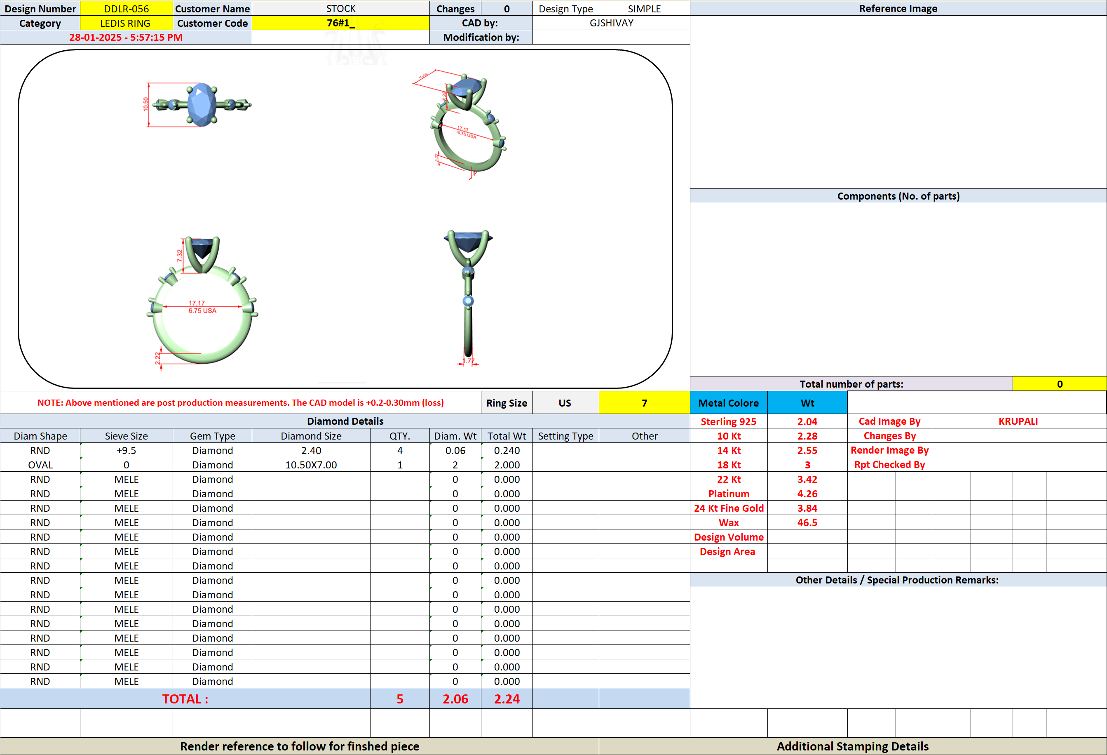Image resolution: width=1107 pixels, height=755 pixels.
Task: Click the yellow total number of parts cell
Action: (1059, 384)
